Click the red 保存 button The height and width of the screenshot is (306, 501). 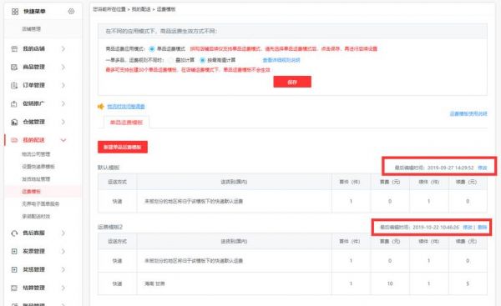292,82
